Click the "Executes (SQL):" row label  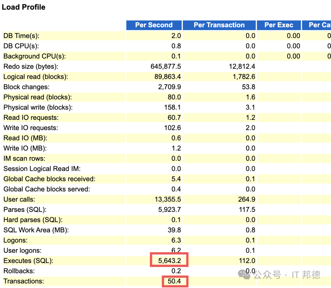(28, 261)
